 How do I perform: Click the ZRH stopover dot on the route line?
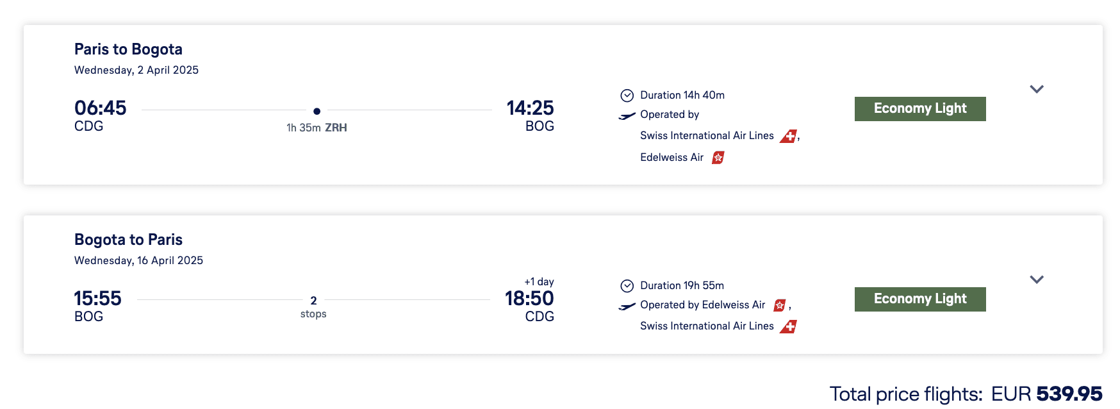point(317,111)
